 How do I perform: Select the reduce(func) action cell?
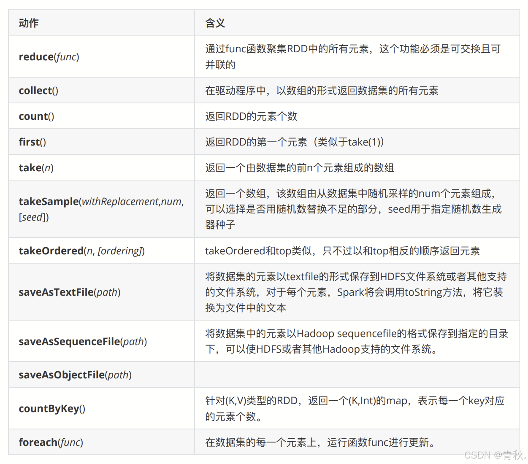(x=49, y=57)
